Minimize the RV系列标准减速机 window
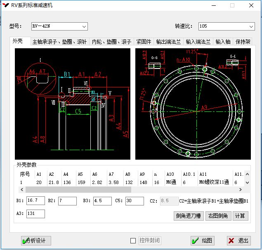This screenshot has height=250, width=262. 214,5
